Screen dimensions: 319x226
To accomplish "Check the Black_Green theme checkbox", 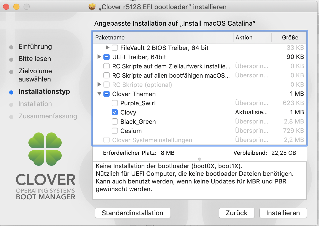I will click(115, 122).
